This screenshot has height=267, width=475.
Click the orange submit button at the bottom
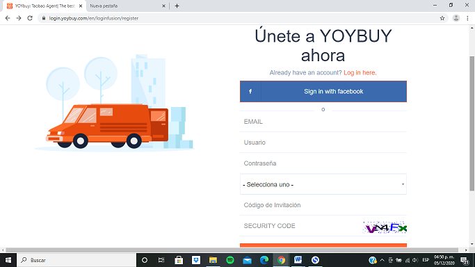coord(323,245)
